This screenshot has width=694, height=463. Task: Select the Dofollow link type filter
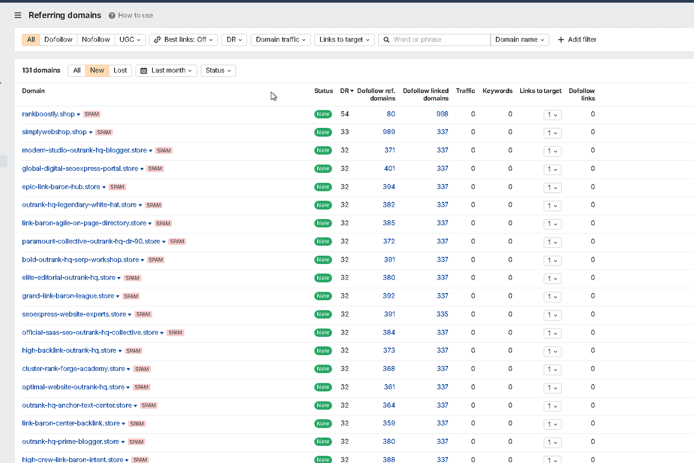click(58, 40)
